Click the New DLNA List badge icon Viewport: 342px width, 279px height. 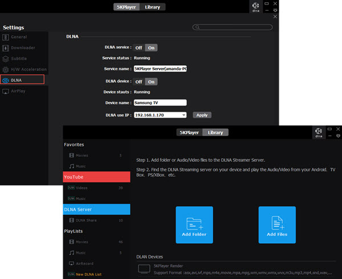click(x=71, y=274)
